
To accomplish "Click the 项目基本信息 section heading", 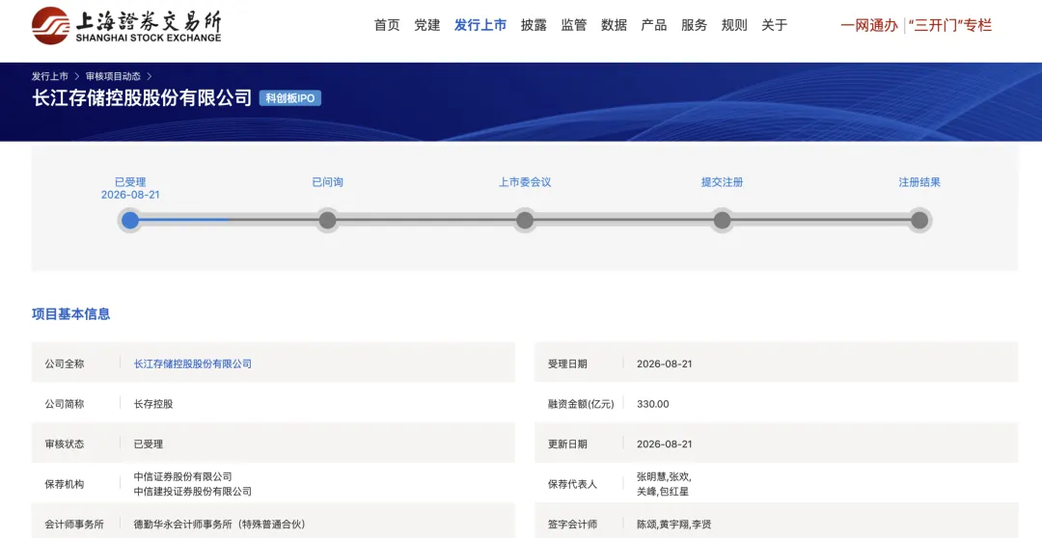I will 71,314.
